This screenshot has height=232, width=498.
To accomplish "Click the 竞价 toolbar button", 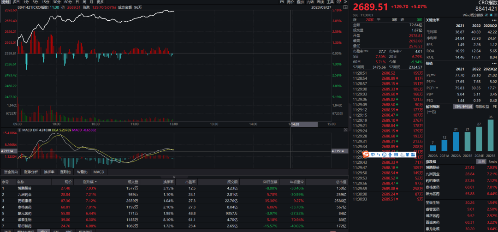I will (290, 2).
